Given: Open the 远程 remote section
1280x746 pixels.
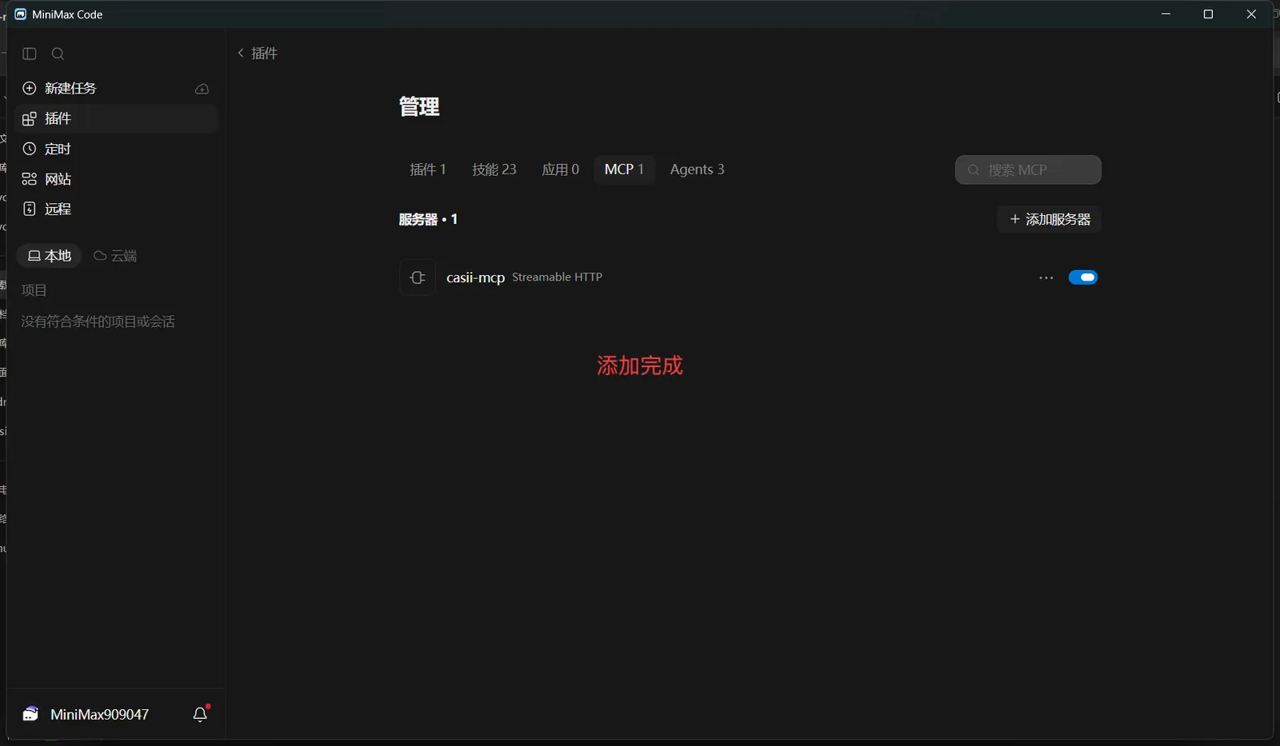Looking at the screenshot, I should point(116,209).
